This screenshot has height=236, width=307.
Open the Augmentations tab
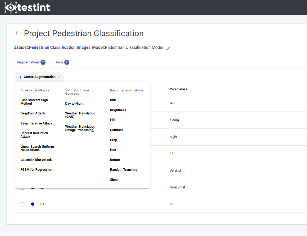(28, 62)
